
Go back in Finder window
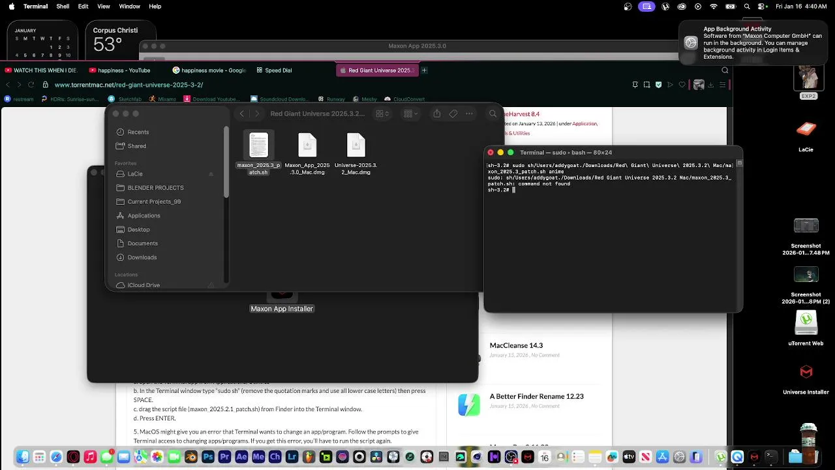tap(241, 114)
